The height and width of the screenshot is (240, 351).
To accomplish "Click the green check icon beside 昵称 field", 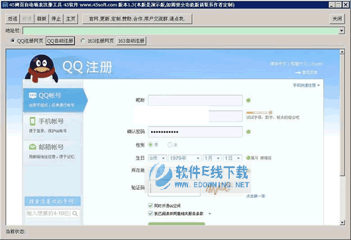I will pyautogui.click(x=248, y=100).
